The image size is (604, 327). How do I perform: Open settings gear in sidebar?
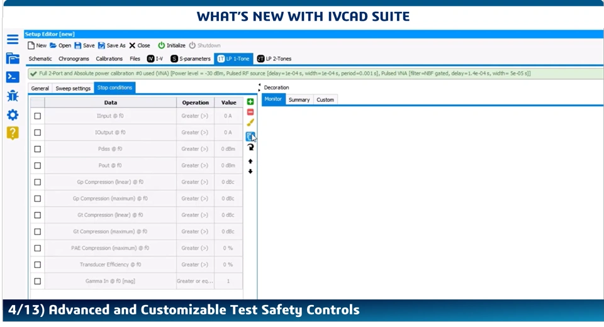point(13,114)
